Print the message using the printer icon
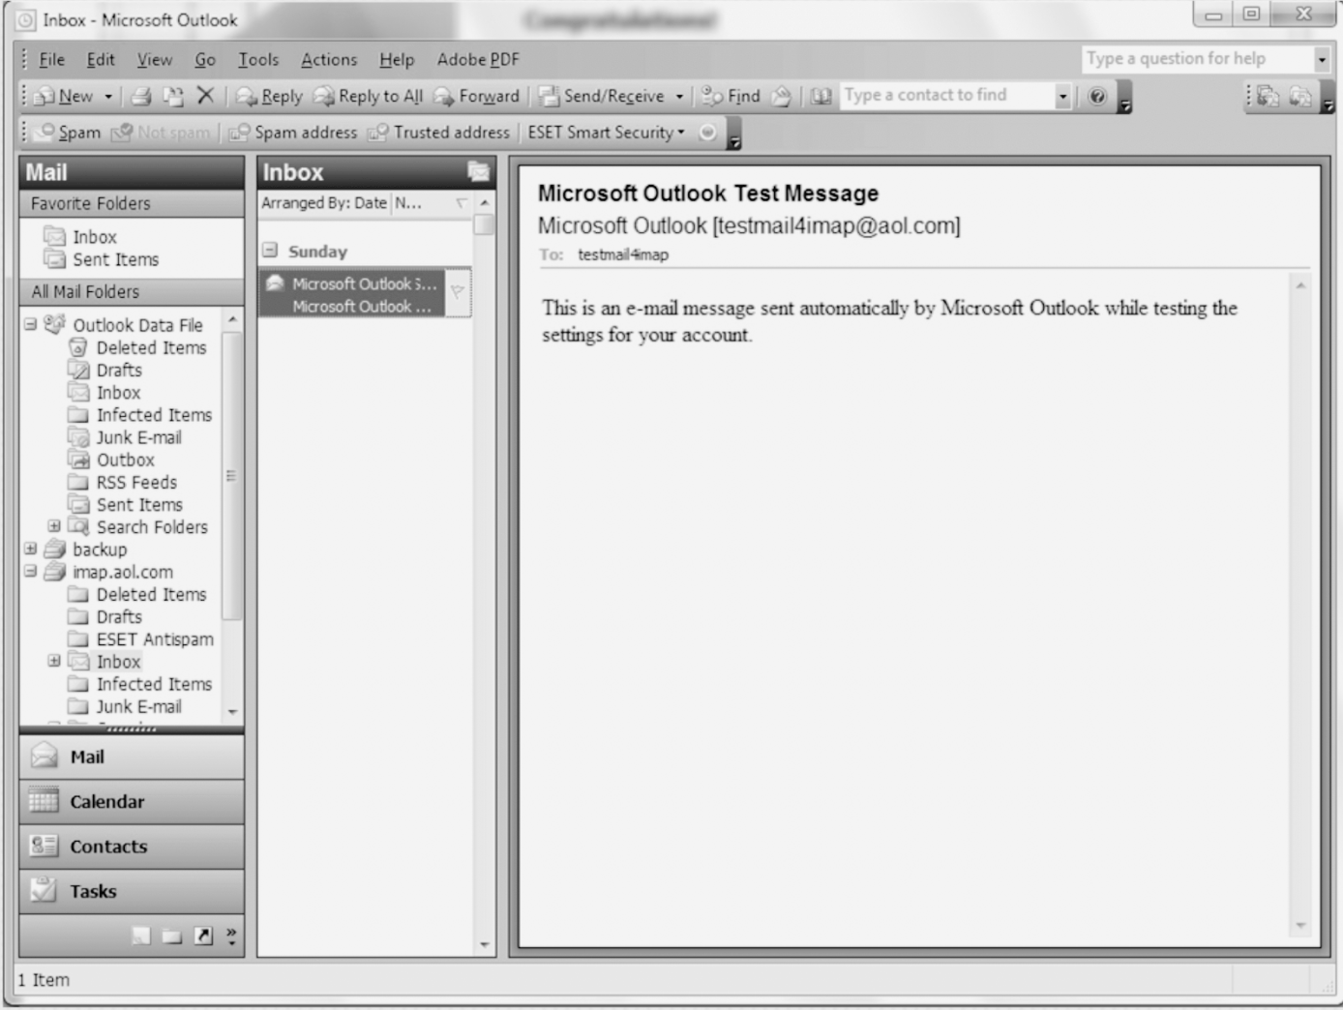The height and width of the screenshot is (1010, 1343). pos(141,96)
